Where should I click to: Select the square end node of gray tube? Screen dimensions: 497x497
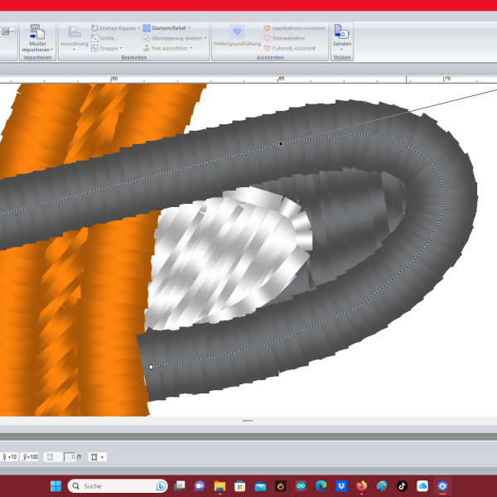[151, 366]
